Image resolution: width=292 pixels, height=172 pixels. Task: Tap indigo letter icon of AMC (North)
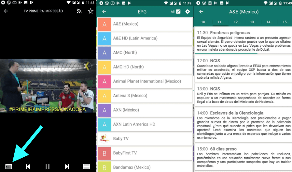(x=104, y=53)
